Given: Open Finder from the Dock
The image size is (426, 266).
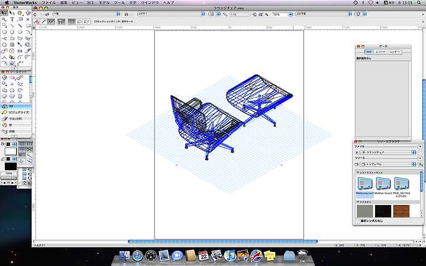Looking at the screenshot, I should click(x=125, y=256).
